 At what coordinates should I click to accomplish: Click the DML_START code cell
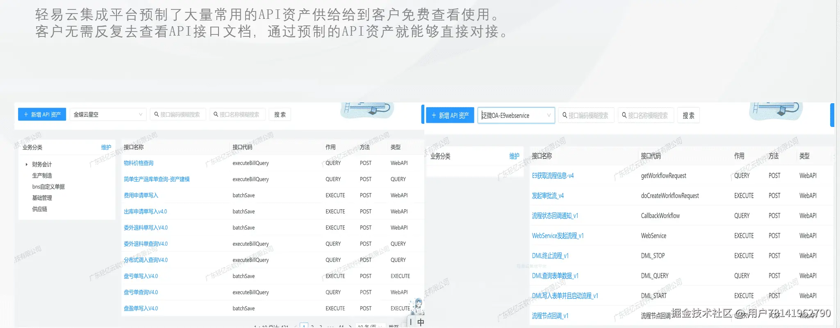click(653, 296)
